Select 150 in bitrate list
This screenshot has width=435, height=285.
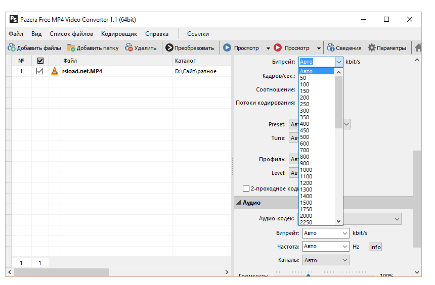click(317, 91)
